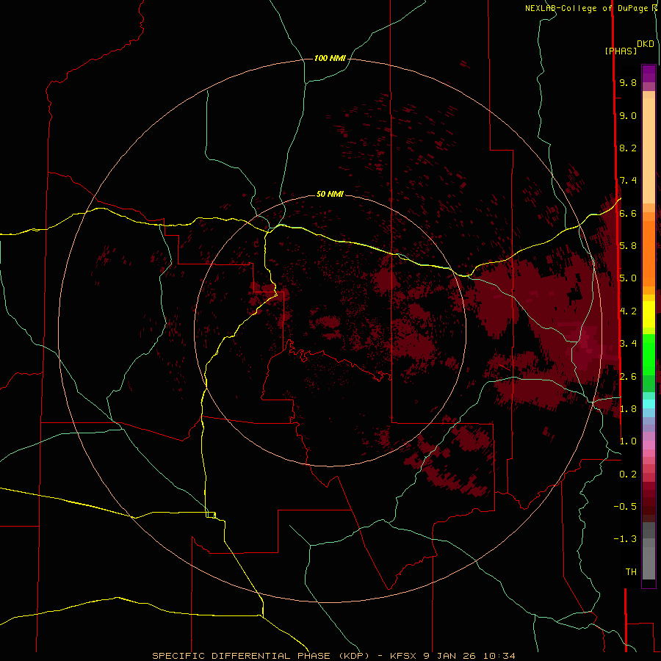Click the -0.5 value on the color scale

pyautogui.click(x=625, y=507)
